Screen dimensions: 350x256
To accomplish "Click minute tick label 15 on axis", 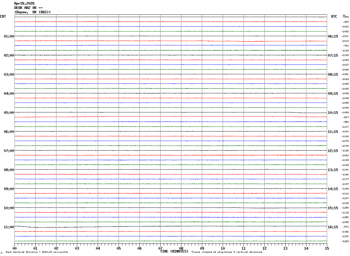I will pos(327,248).
